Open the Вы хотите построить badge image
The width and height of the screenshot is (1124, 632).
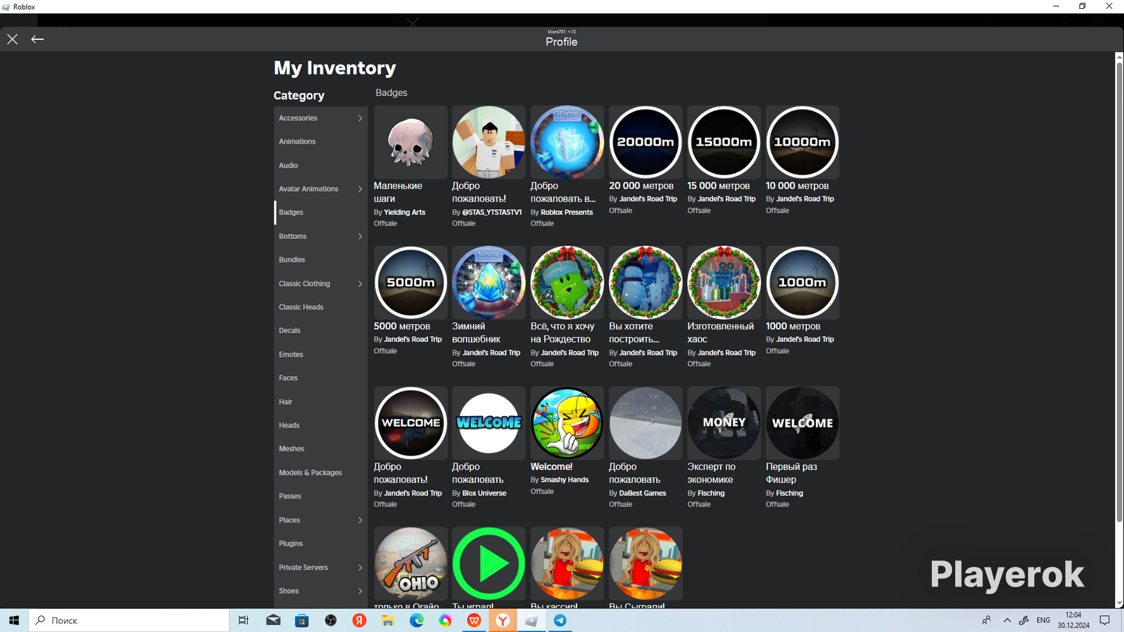tap(645, 283)
